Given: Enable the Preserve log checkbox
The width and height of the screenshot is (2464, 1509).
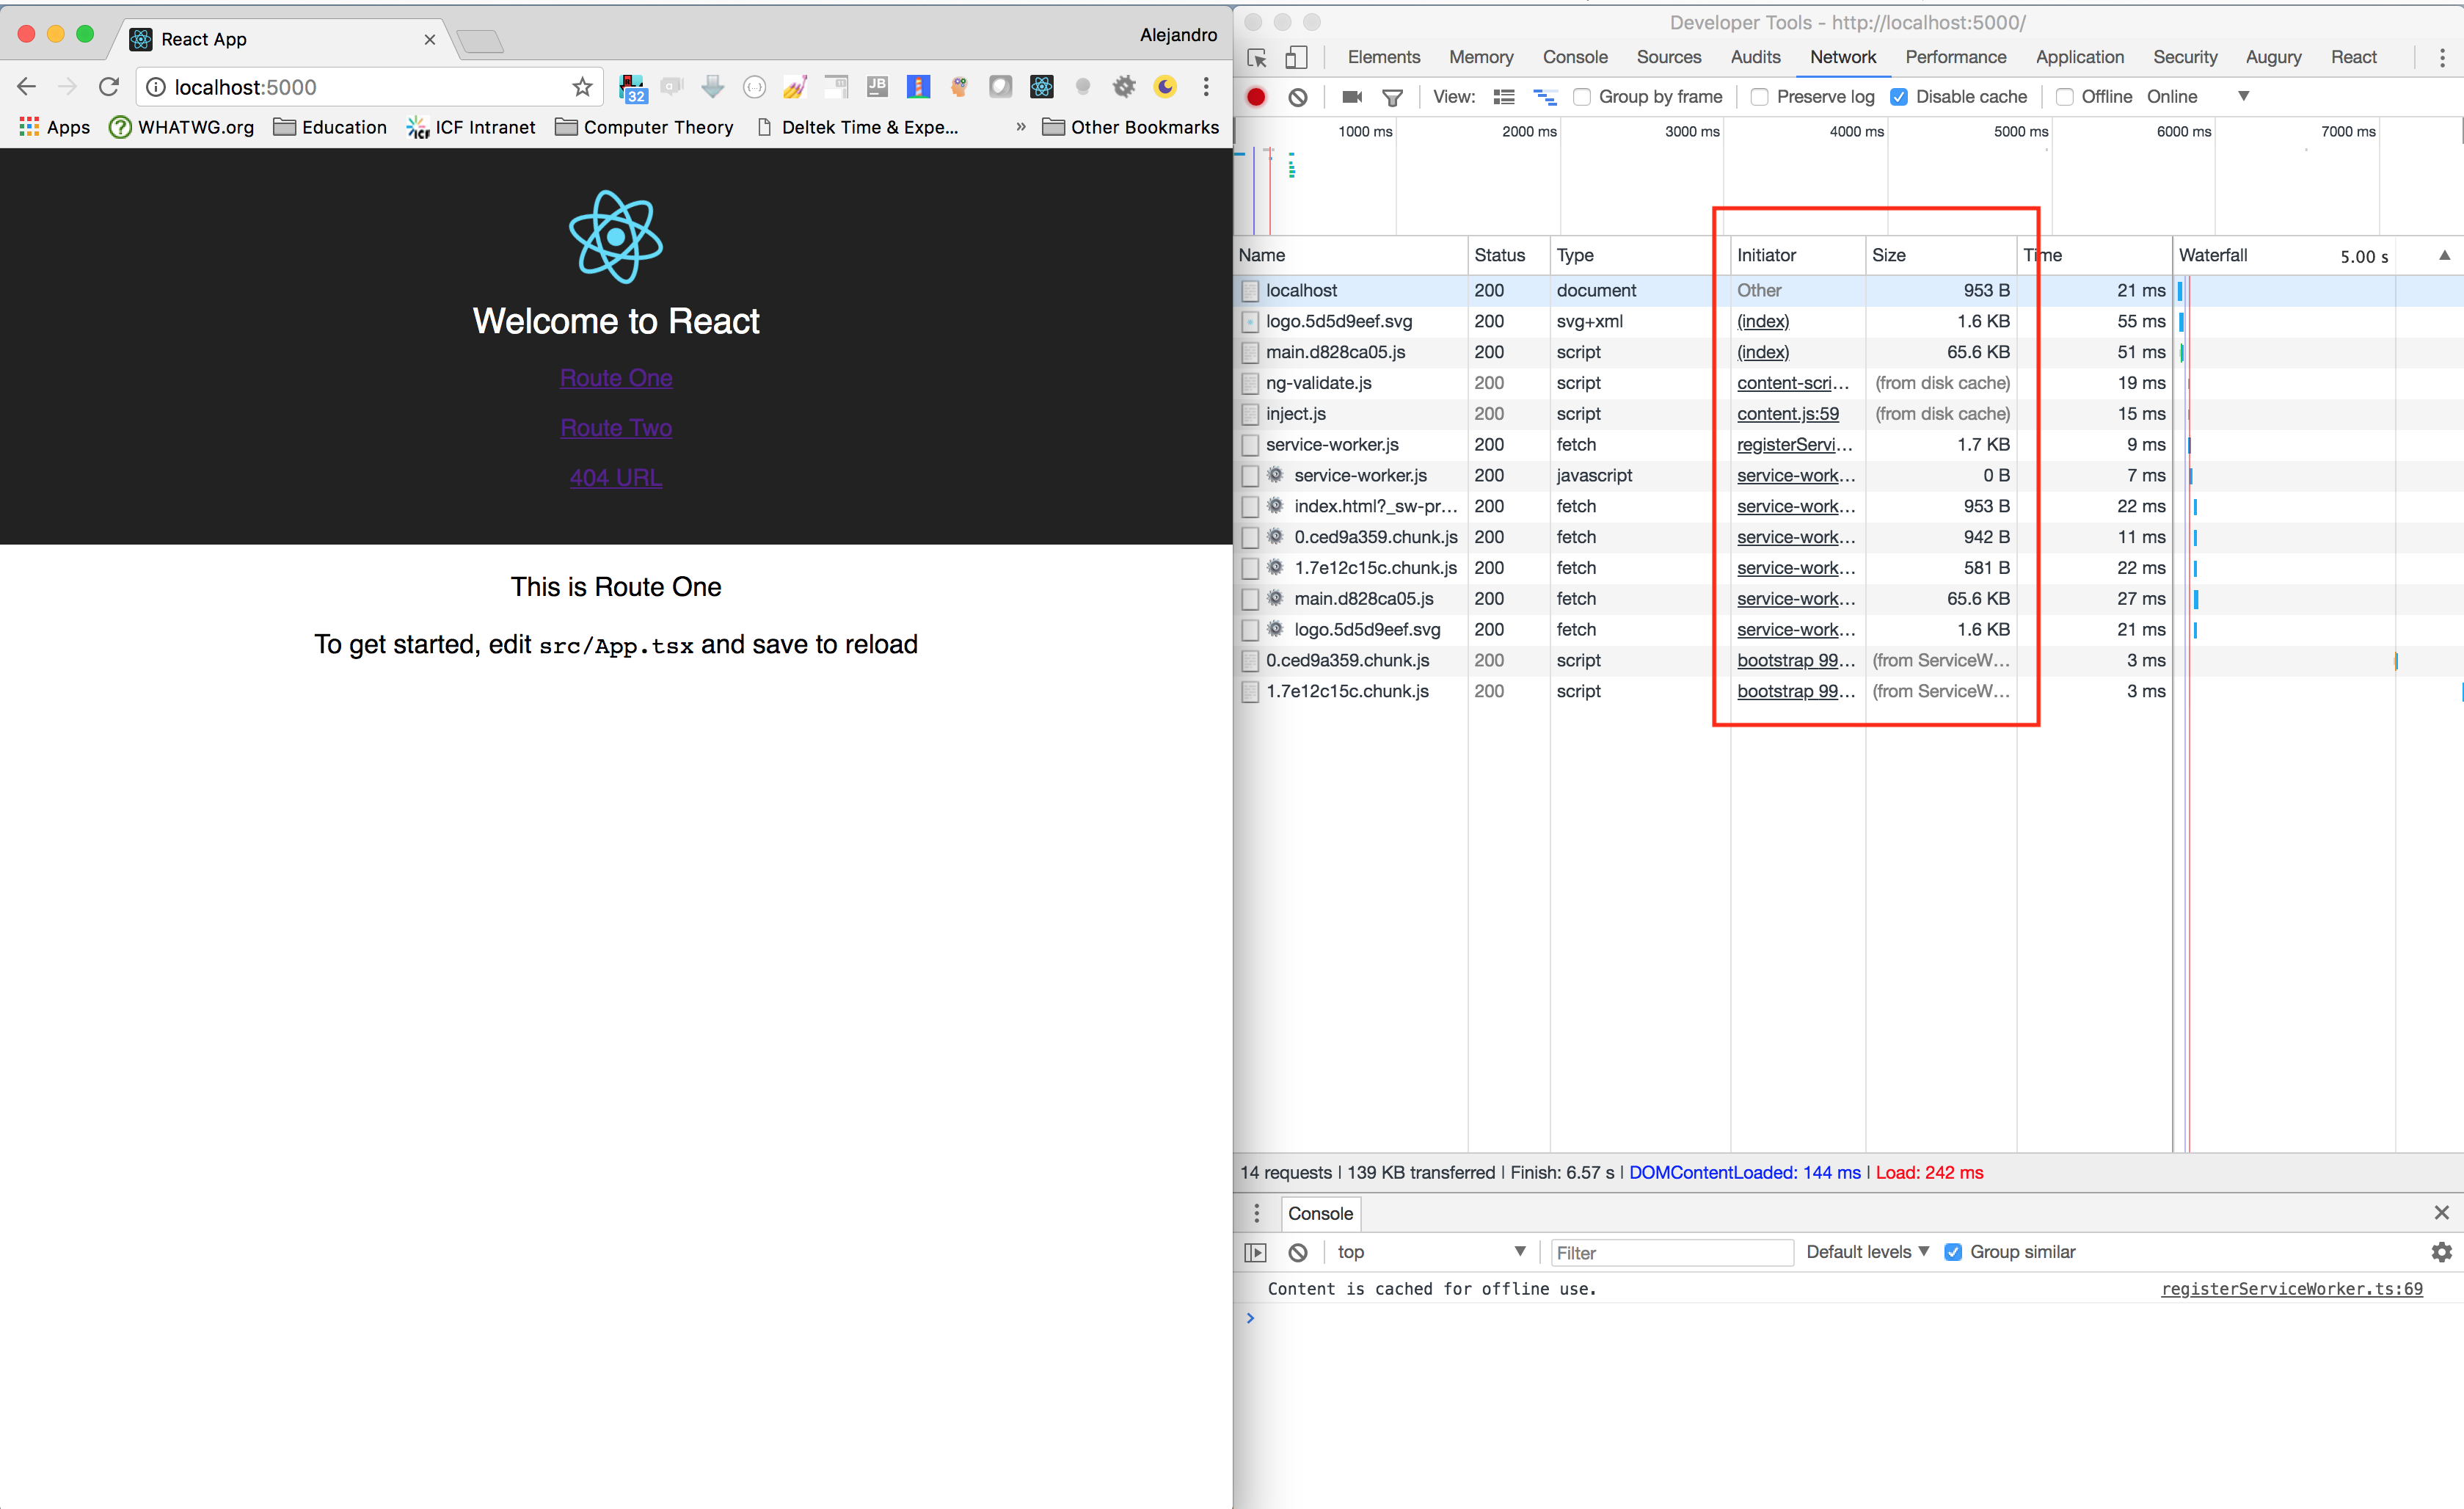Looking at the screenshot, I should 1760,97.
